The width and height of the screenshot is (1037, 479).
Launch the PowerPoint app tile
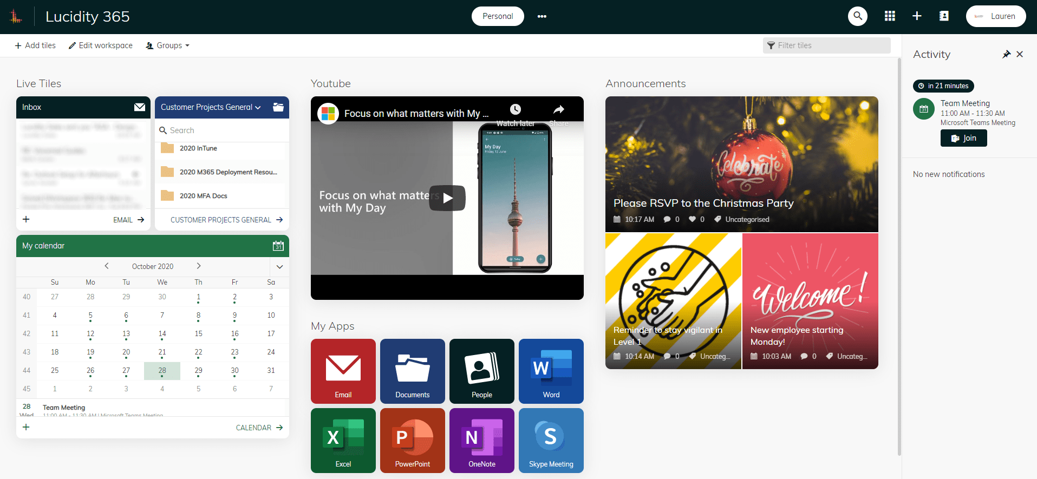click(x=412, y=440)
